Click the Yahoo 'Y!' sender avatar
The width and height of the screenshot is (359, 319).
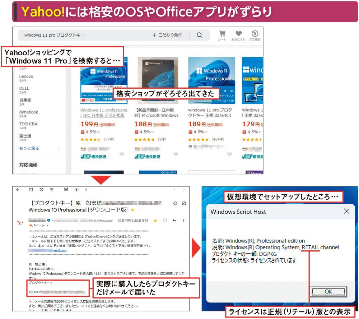click(20, 223)
